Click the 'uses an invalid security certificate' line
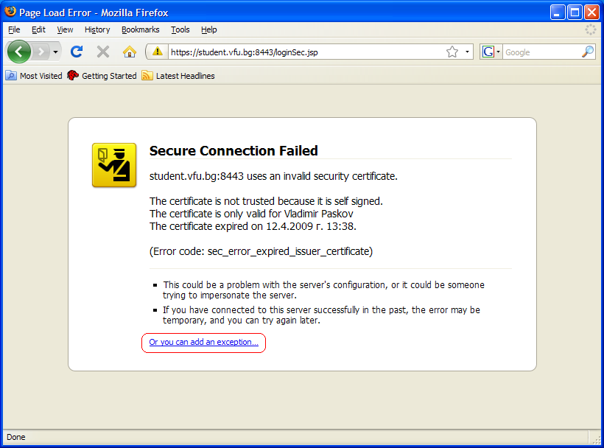 pos(273,176)
